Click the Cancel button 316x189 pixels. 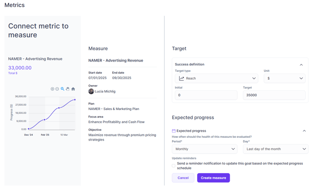(x=183, y=178)
